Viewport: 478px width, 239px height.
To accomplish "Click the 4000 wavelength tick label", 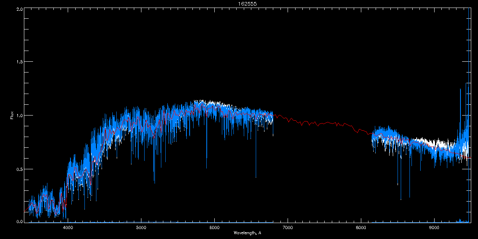I will click(x=68, y=228).
